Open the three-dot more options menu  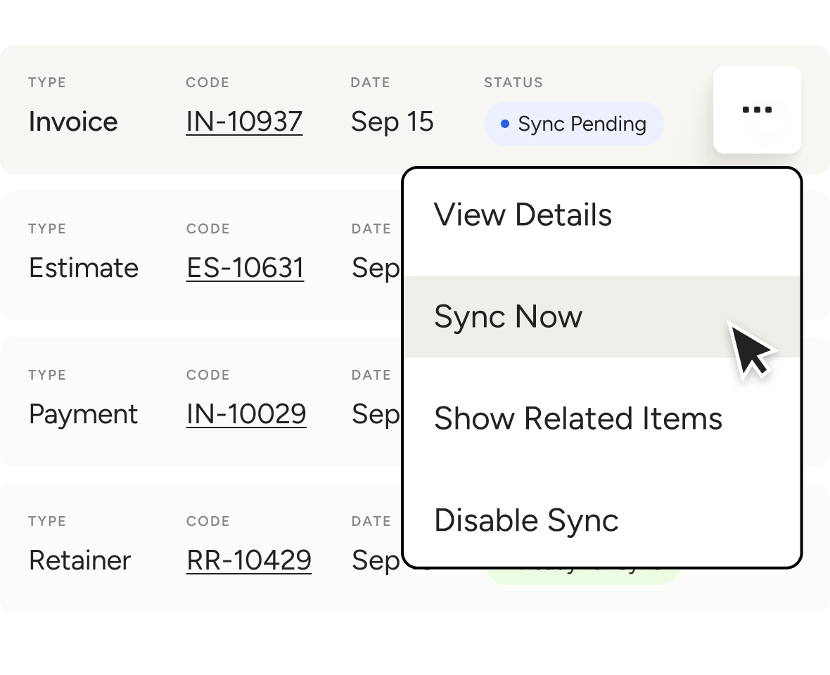(757, 110)
